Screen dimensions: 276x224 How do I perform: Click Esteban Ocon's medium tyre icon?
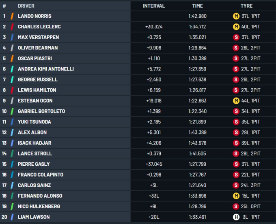[x=236, y=100]
